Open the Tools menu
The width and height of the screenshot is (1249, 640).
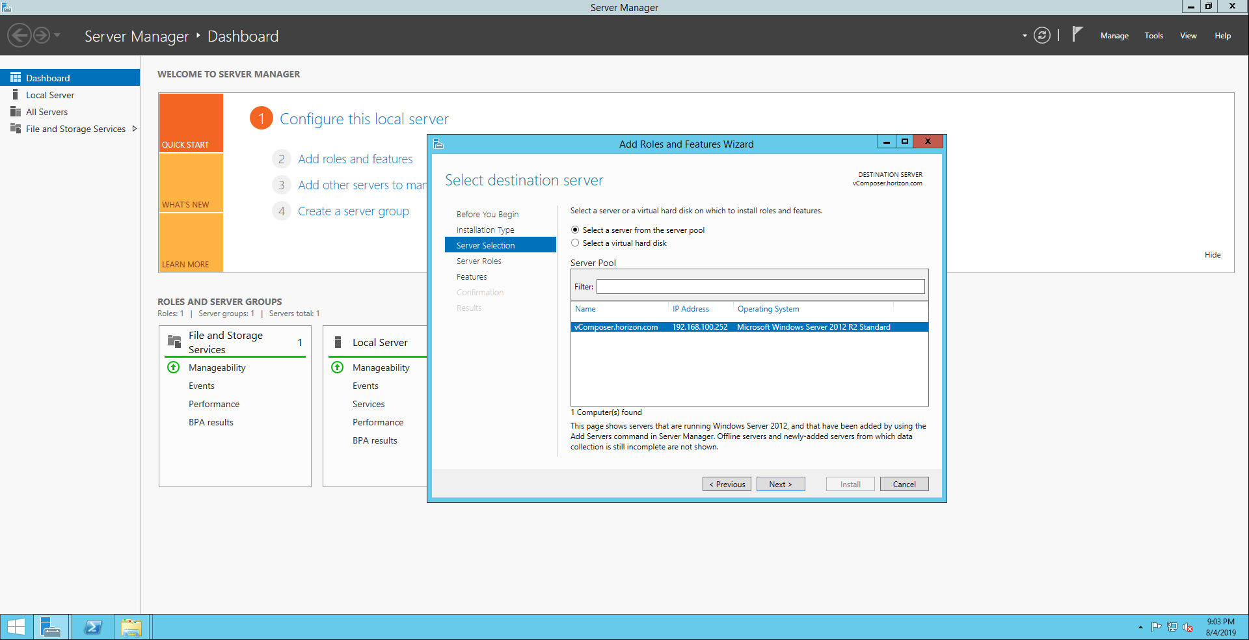click(x=1153, y=36)
